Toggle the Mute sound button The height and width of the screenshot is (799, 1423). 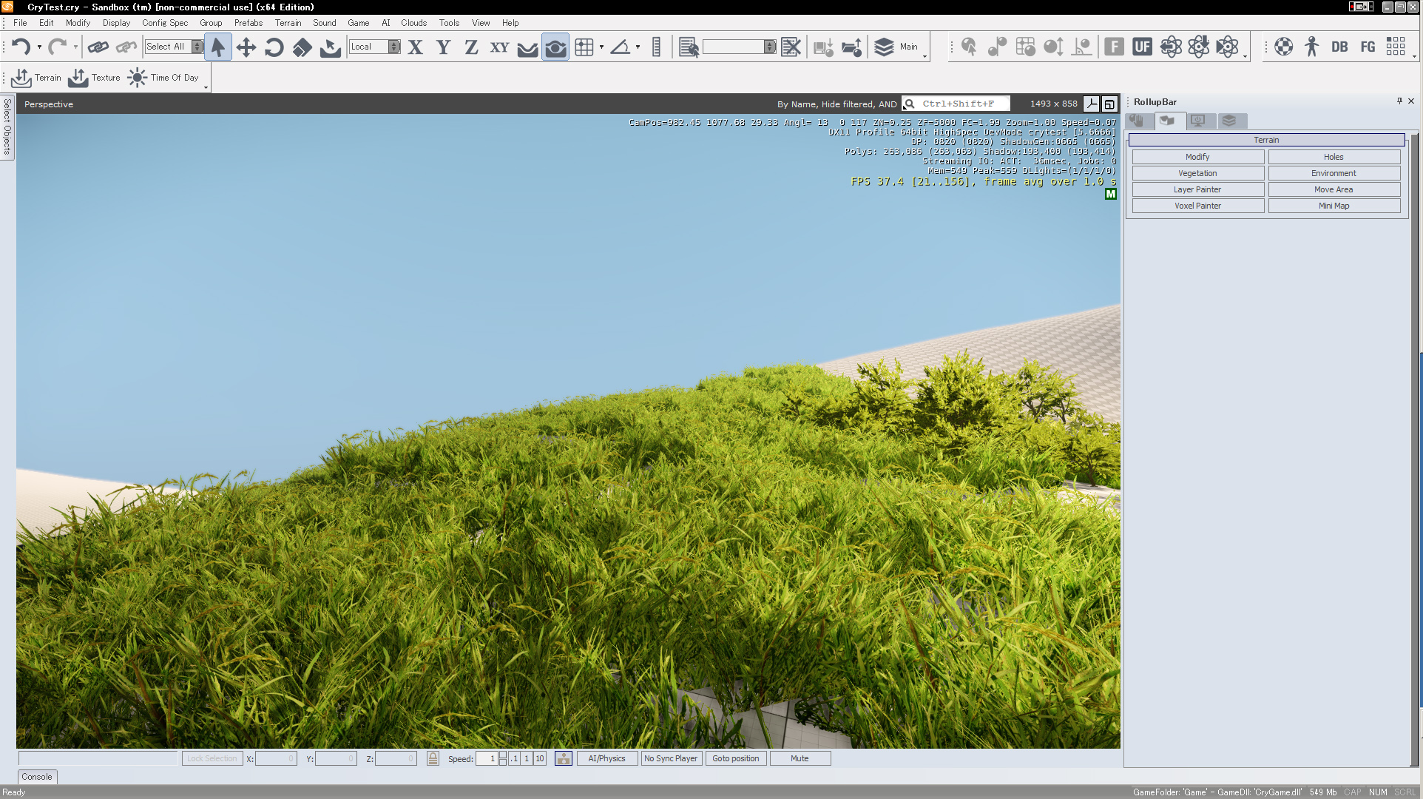tap(800, 758)
